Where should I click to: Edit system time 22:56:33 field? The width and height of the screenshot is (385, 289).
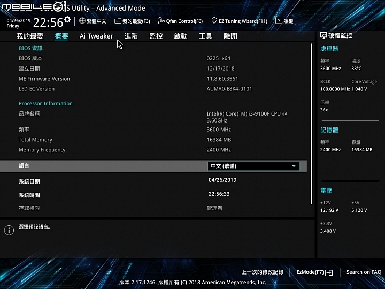pos(219,194)
